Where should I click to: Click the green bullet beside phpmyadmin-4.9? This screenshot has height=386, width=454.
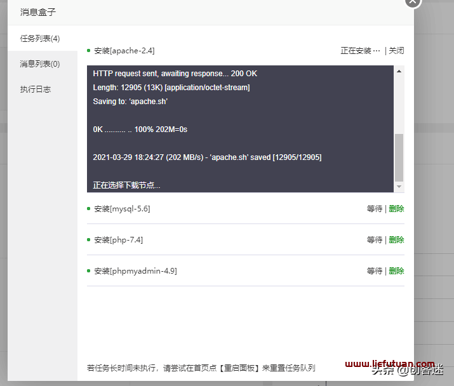click(89, 271)
